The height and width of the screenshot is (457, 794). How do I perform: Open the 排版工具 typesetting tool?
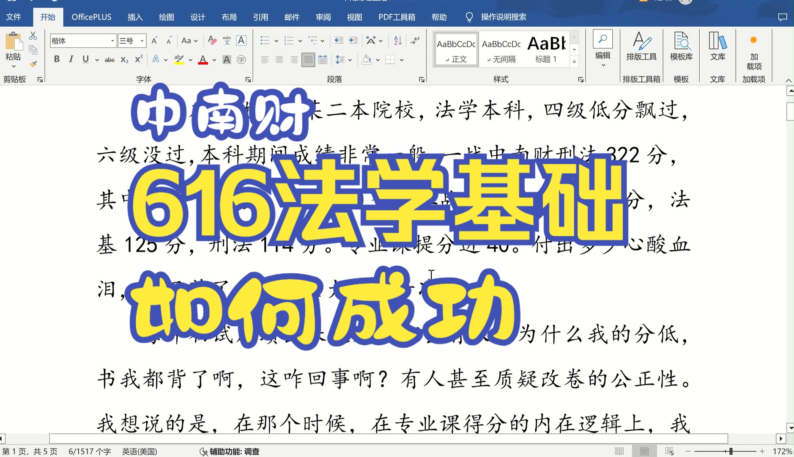641,46
